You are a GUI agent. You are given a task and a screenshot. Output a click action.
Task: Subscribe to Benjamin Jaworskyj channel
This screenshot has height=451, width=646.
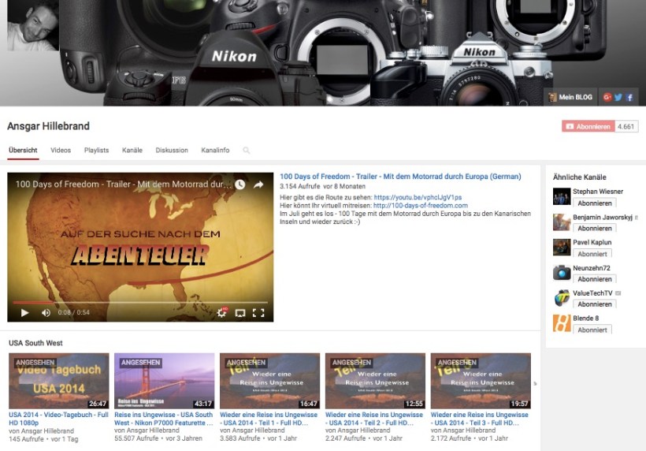[x=595, y=228]
